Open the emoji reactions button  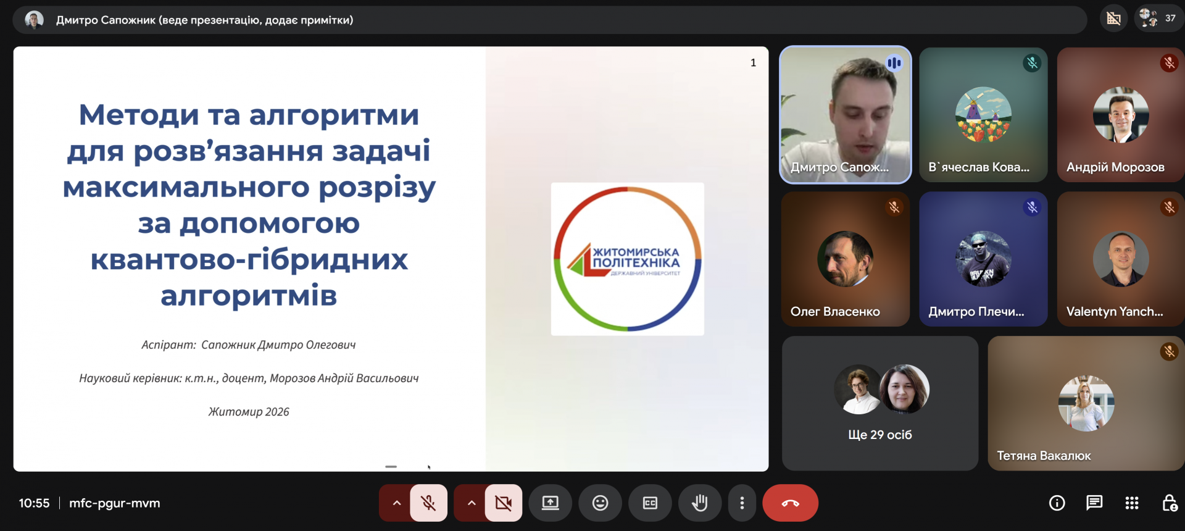(600, 503)
